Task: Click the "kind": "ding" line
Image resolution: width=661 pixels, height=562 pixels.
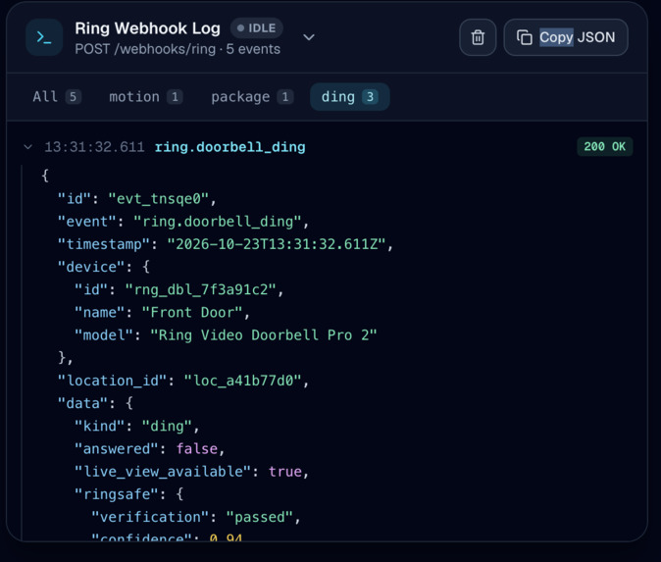Action: (x=137, y=427)
